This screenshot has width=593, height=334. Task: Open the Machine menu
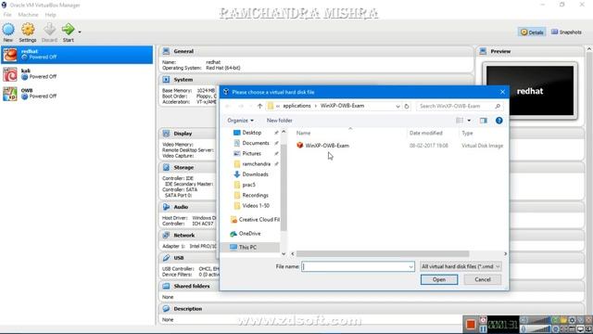coord(28,15)
